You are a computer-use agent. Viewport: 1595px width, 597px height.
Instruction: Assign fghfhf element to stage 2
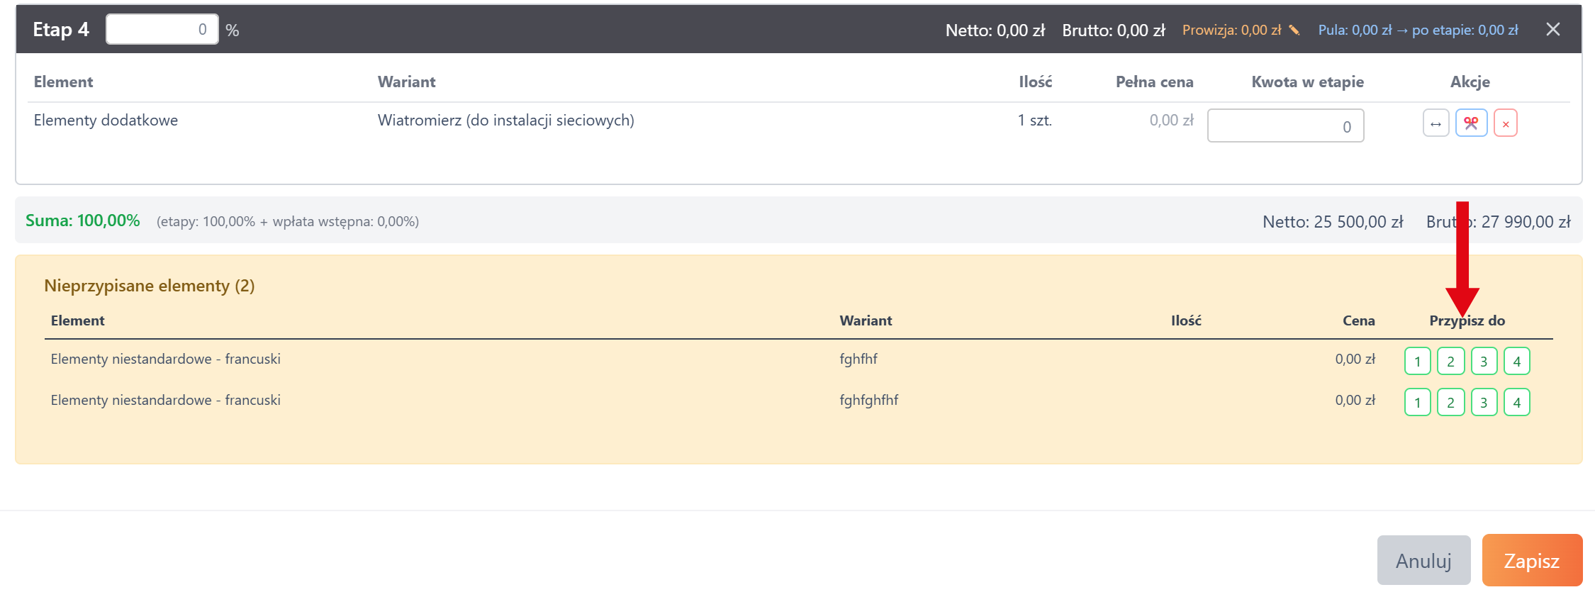[1450, 362]
